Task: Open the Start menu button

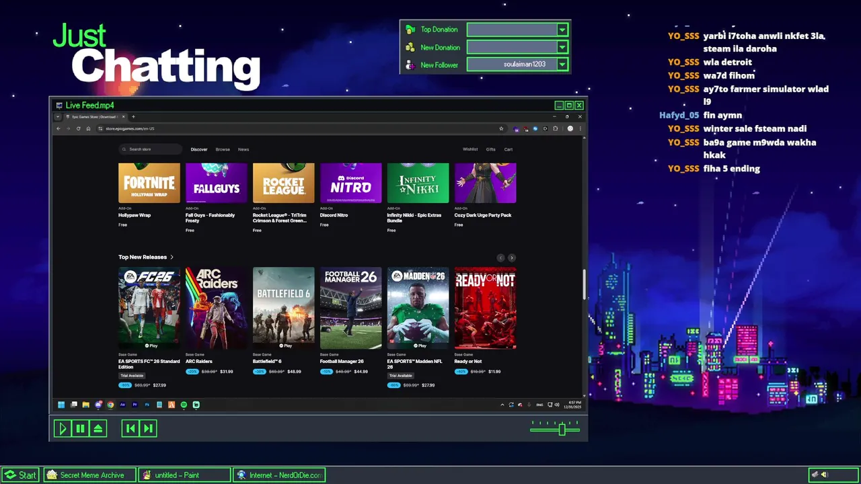Action: coord(20,475)
